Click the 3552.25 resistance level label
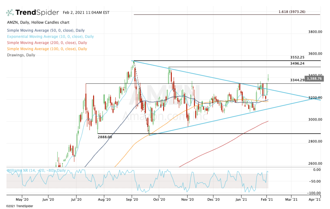 [x=297, y=57]
